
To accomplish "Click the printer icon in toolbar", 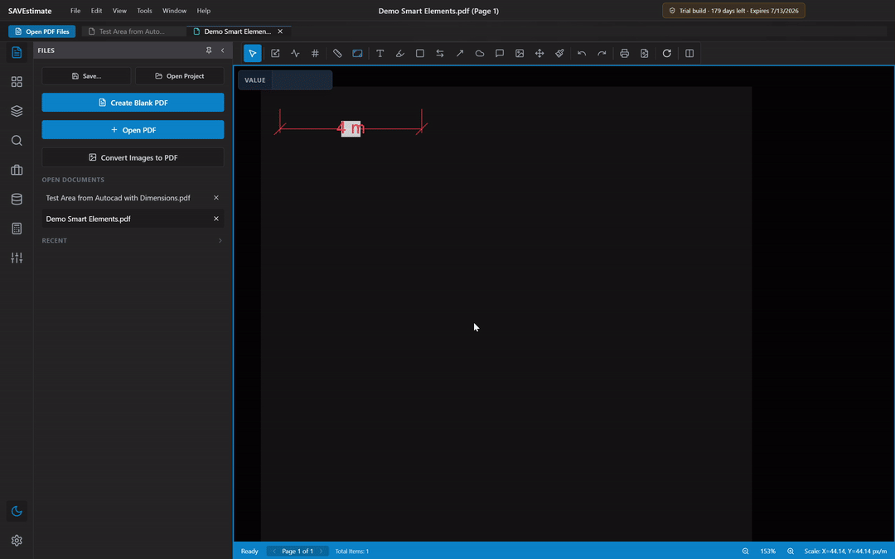I will 625,53.
